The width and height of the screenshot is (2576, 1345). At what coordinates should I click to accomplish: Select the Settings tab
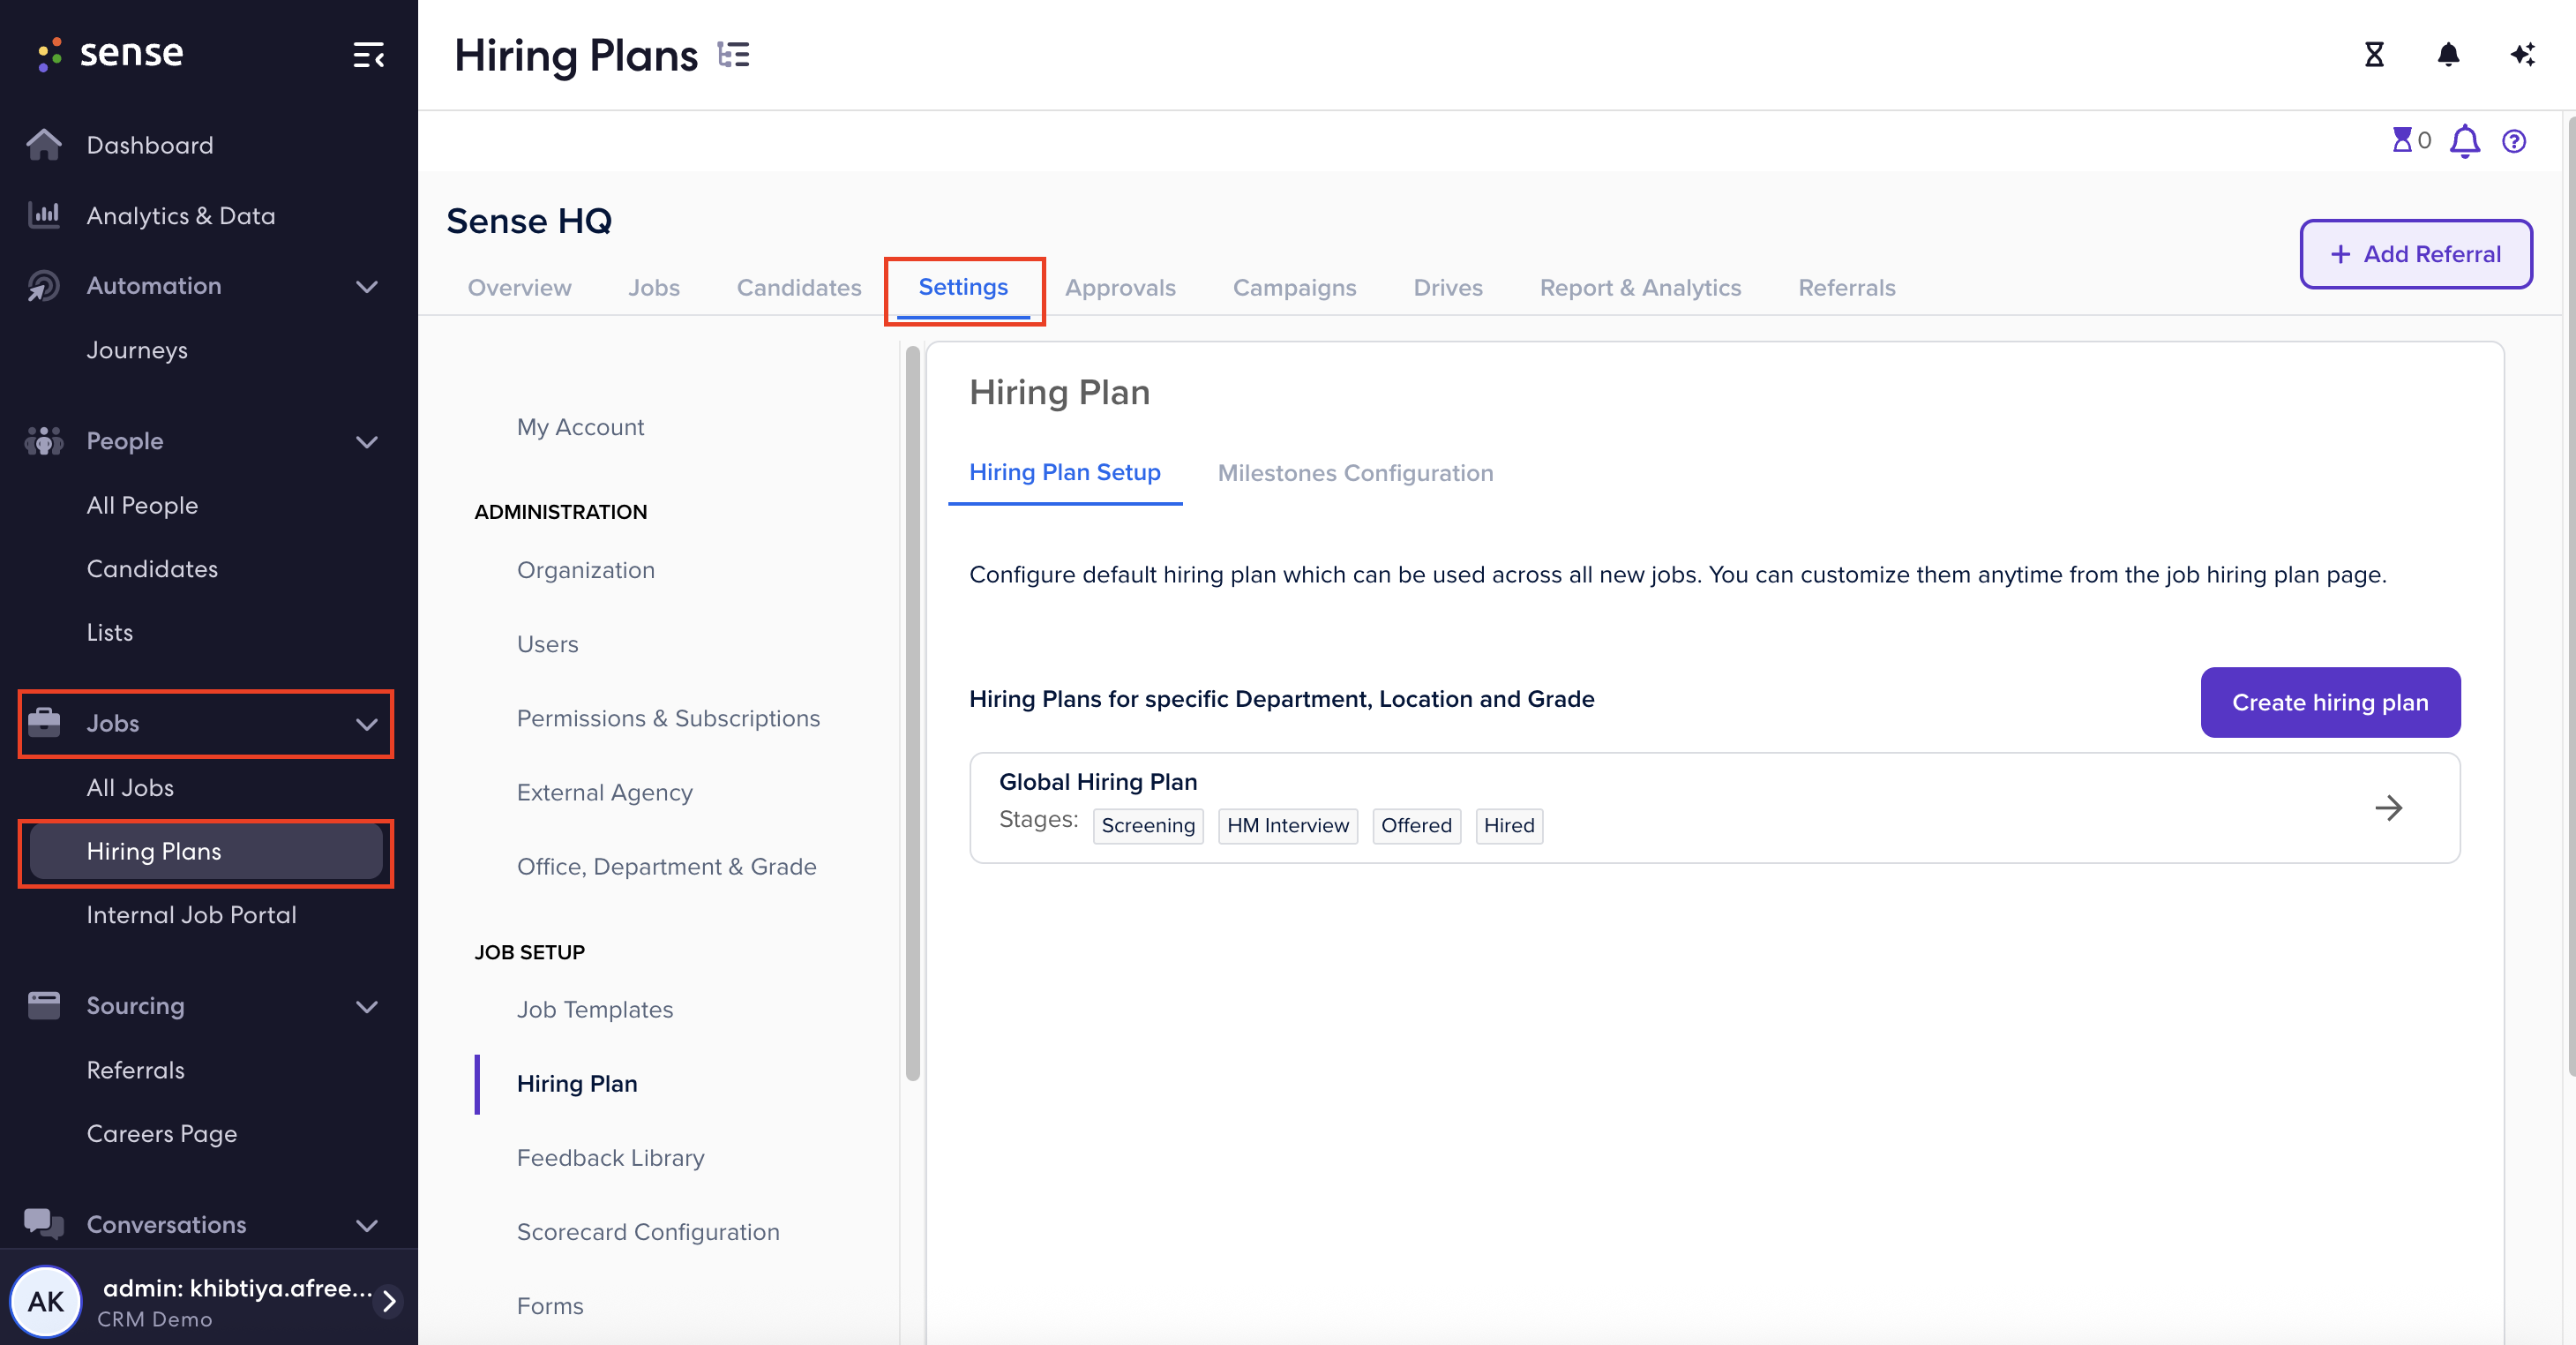[963, 287]
